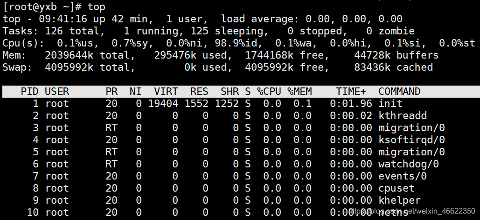Click the %MEM column header
Viewport: 480px width, 220px height.
[x=299, y=92]
